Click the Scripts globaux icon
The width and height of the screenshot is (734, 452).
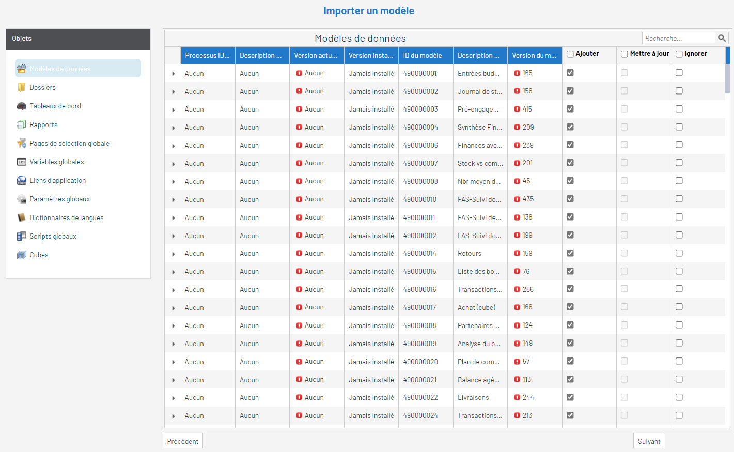[x=22, y=236]
